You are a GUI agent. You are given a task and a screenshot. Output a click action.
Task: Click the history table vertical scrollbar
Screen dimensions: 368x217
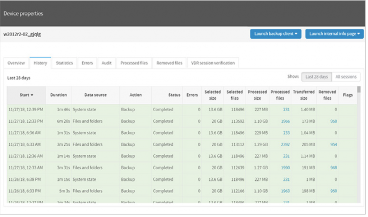click(x=359, y=144)
